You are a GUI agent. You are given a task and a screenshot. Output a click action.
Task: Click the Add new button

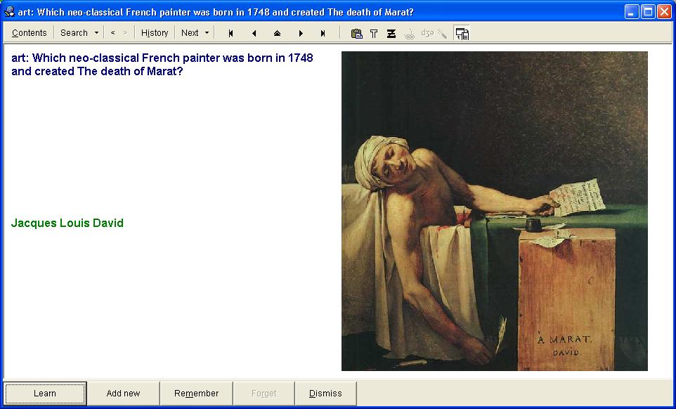click(123, 394)
